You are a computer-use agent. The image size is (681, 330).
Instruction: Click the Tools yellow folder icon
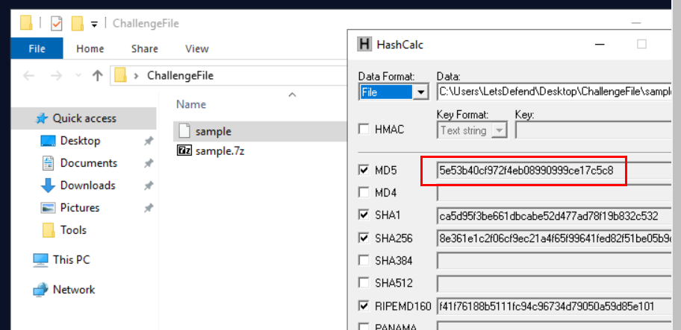coord(49,230)
